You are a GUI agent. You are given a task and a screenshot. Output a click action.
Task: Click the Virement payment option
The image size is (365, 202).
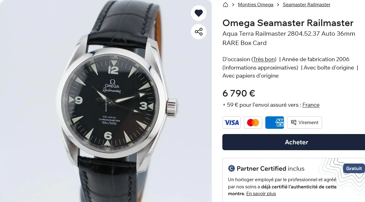pyautogui.click(x=304, y=122)
